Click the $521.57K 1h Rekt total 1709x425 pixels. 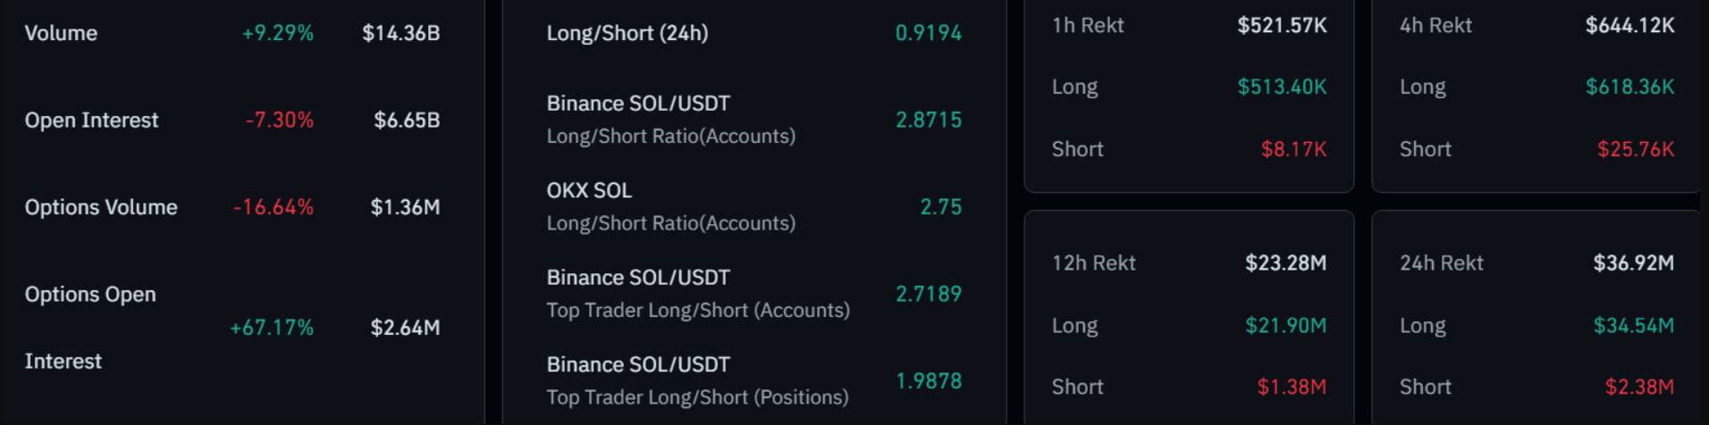point(1281,25)
